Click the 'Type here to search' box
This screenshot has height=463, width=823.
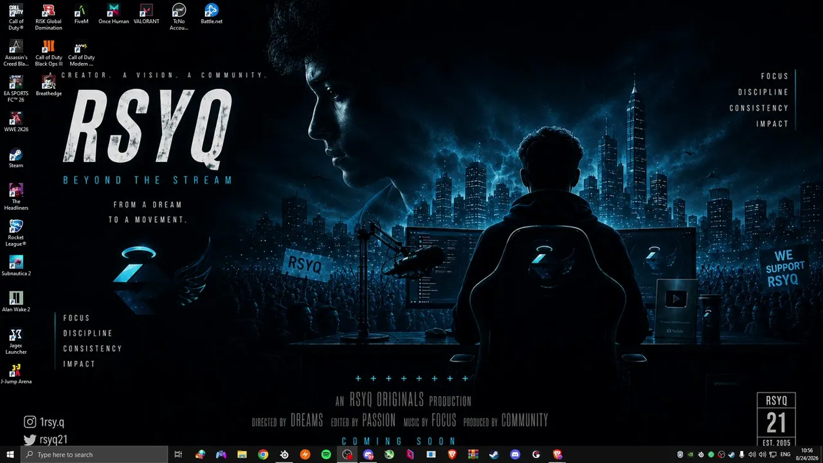click(95, 455)
